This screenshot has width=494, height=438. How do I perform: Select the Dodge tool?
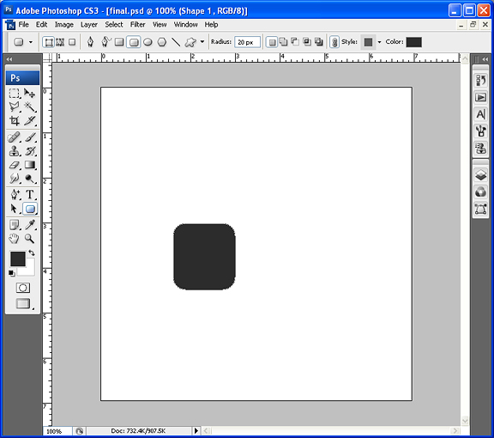pos(30,179)
